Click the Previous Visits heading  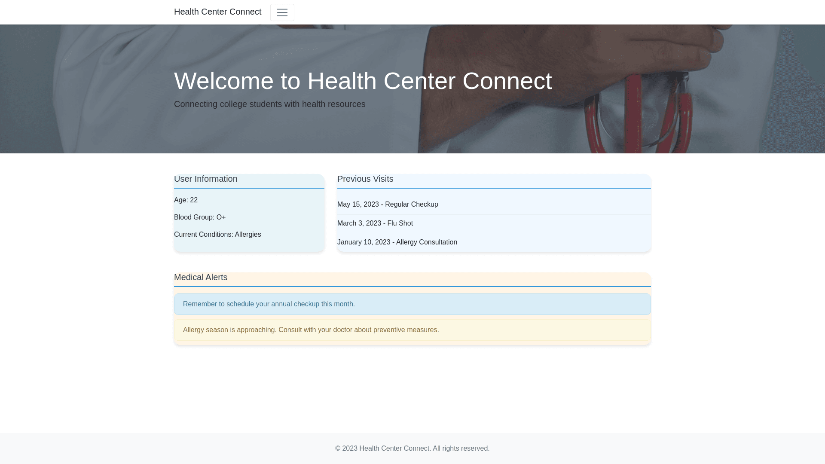click(x=365, y=179)
